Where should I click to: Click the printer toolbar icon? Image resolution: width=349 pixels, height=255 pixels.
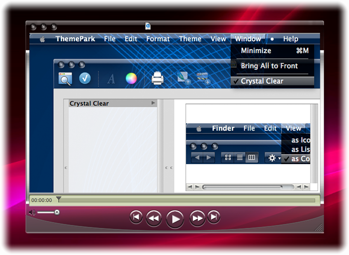point(158,78)
